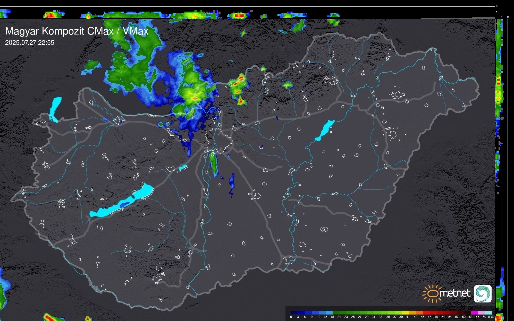Pick the orange 43 dBZ legend swatch

pyautogui.click(x=419, y=313)
